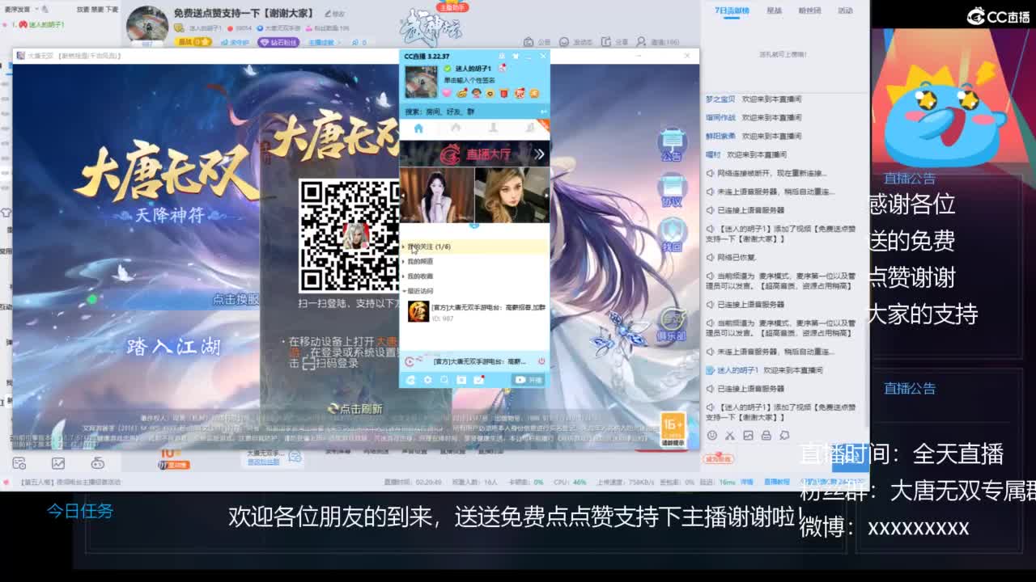Click scissors screenshot icon in chat toolbar
This screenshot has height=582, width=1036.
729,435
